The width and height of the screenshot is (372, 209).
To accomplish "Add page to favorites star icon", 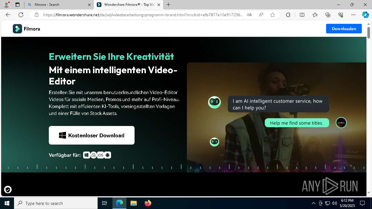I will (x=273, y=15).
